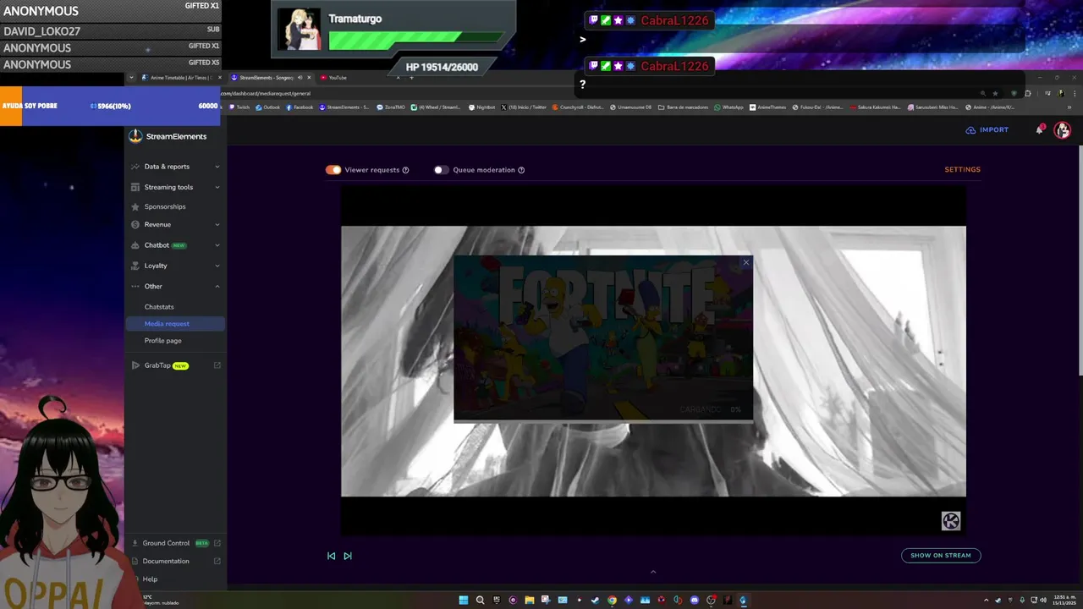Open Steam from the taskbar

(596, 601)
